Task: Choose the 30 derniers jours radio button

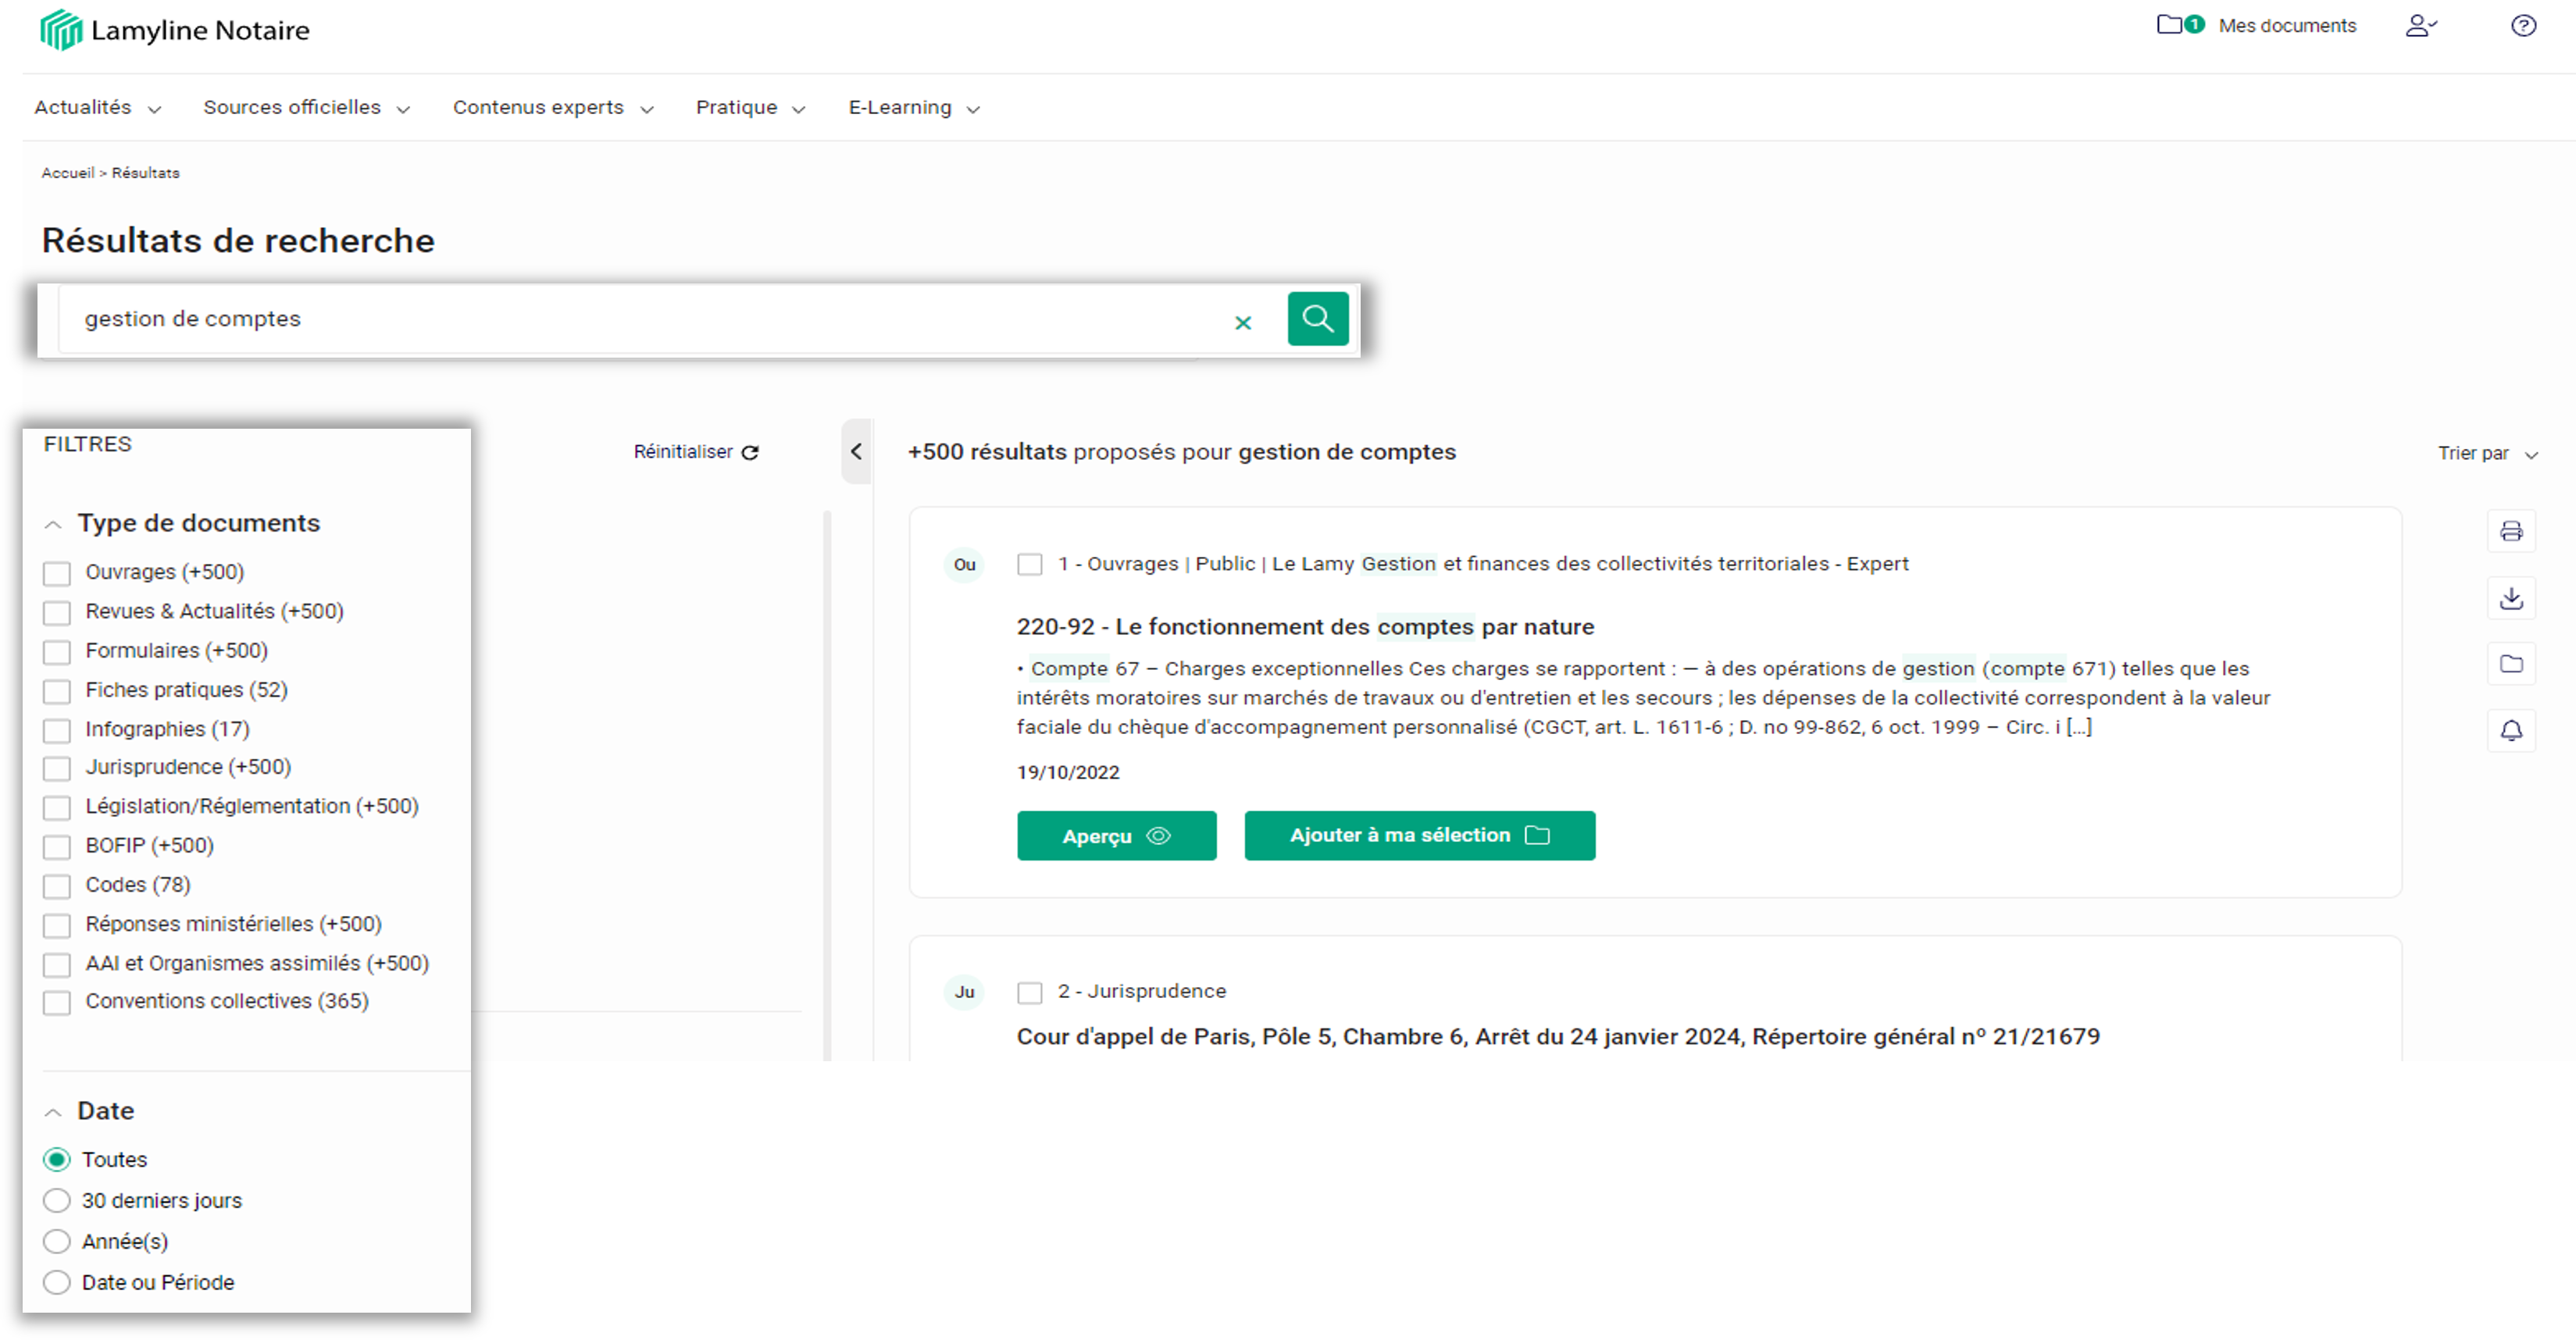Action: point(56,1200)
